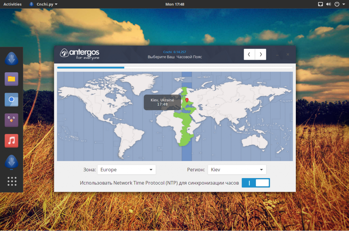The height and width of the screenshot is (231, 349).
Task: Toggle the NTP clock synchronization switch
Action: click(256, 183)
